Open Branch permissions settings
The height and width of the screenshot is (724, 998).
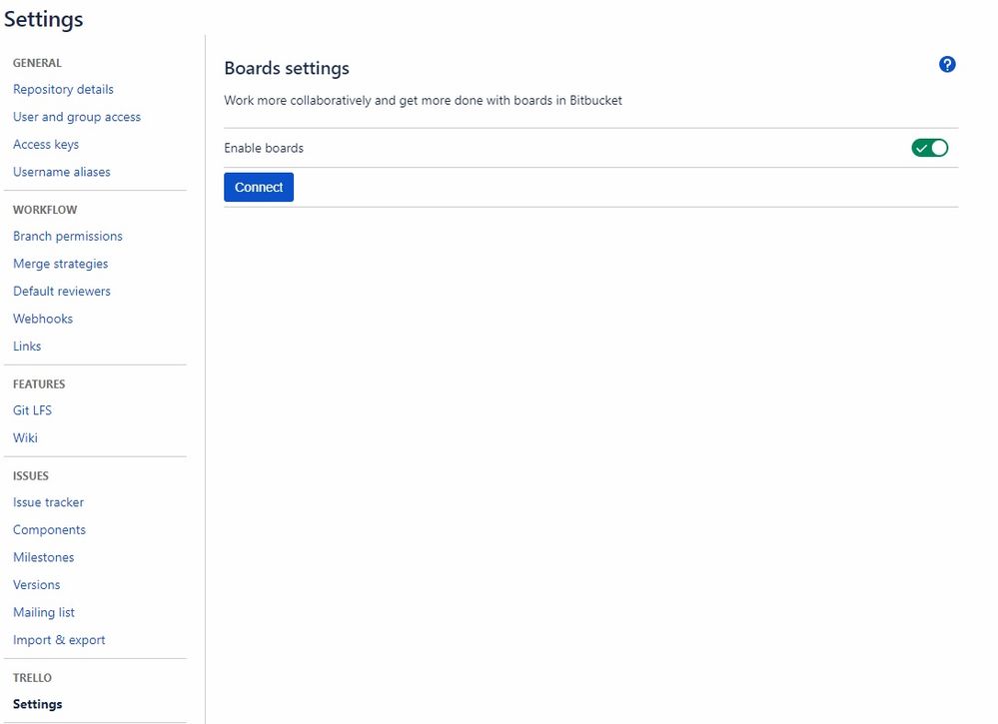coord(68,237)
